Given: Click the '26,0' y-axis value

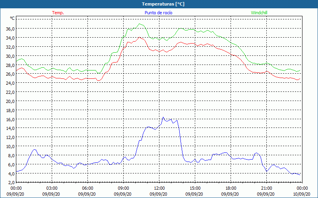Looking at the screenshot, I should (x=10, y=74).
